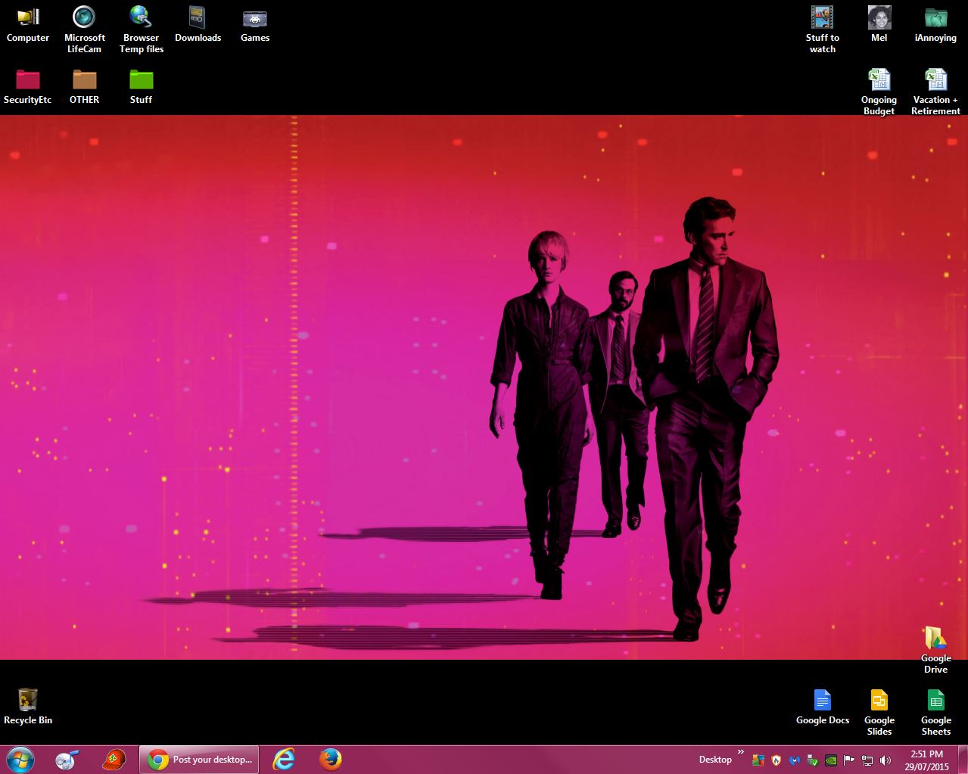968x774 pixels.
Task: Open the Windows Start menu
Action: coord(20,759)
